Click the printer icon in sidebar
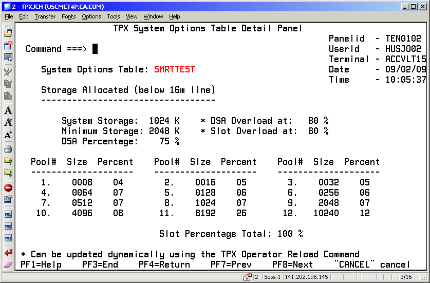Image resolution: width=430 pixels, height=283 pixels. (x=8, y=149)
